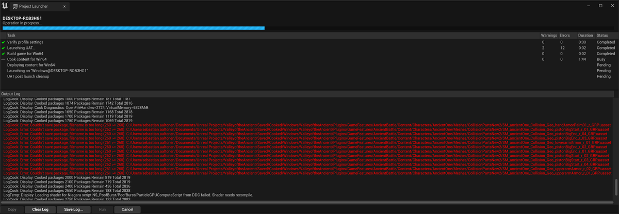This screenshot has width=619, height=214.
Task: Select the Cooked packages 2400 log line
Action: click(x=67, y=186)
